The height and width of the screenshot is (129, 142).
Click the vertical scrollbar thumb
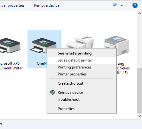click(x=139, y=91)
